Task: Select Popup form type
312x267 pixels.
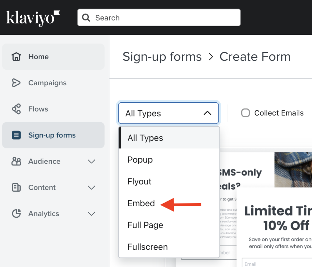Action: 169,160
